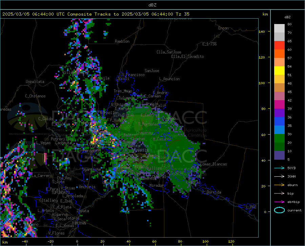Select the dark green 10-20 dBZ swatch

[x=279, y=147]
